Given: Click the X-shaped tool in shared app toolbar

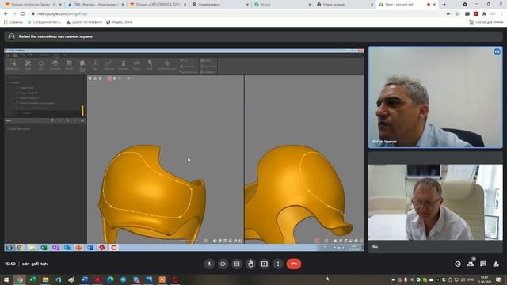Looking at the screenshot, I should pos(28,64).
